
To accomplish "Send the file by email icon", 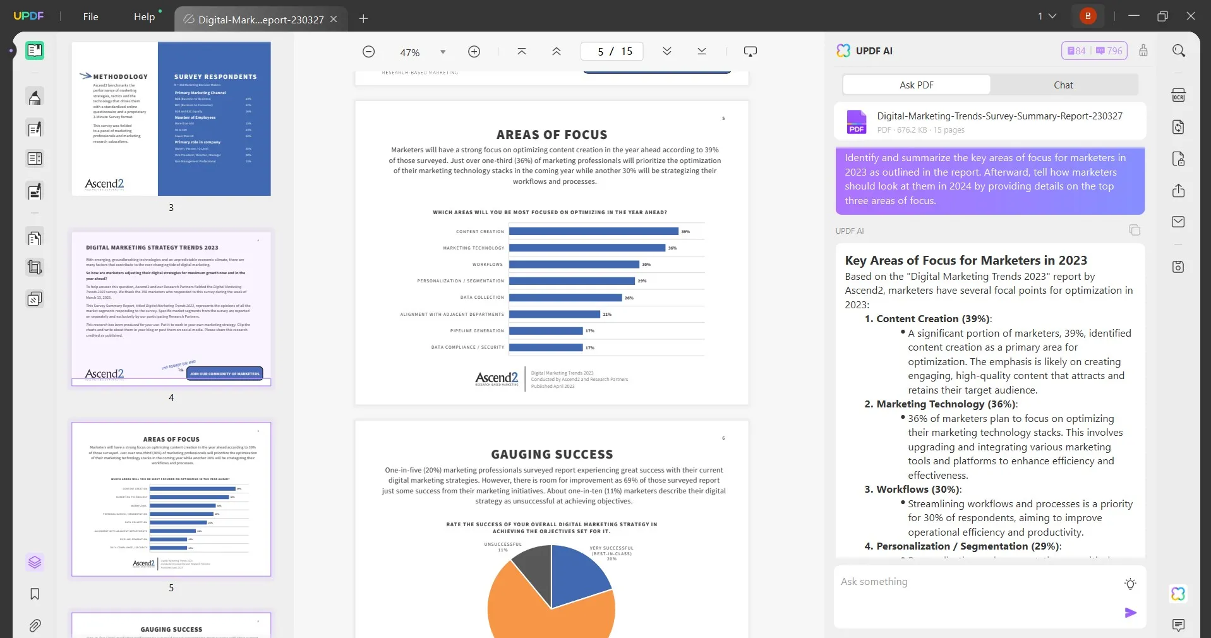I will click(x=1179, y=222).
